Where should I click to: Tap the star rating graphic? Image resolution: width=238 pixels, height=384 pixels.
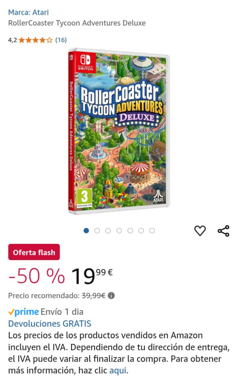pos(36,40)
